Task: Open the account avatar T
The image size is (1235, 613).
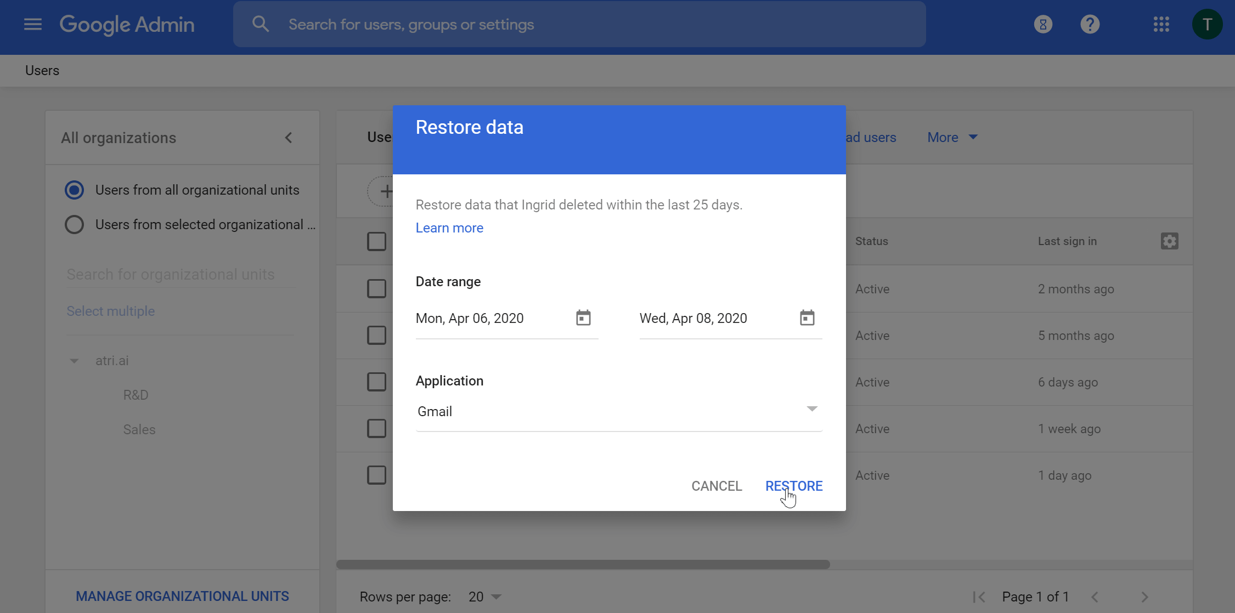Action: coord(1206,24)
